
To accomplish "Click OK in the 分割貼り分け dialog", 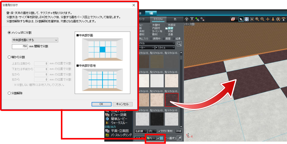I will pos(101,104).
